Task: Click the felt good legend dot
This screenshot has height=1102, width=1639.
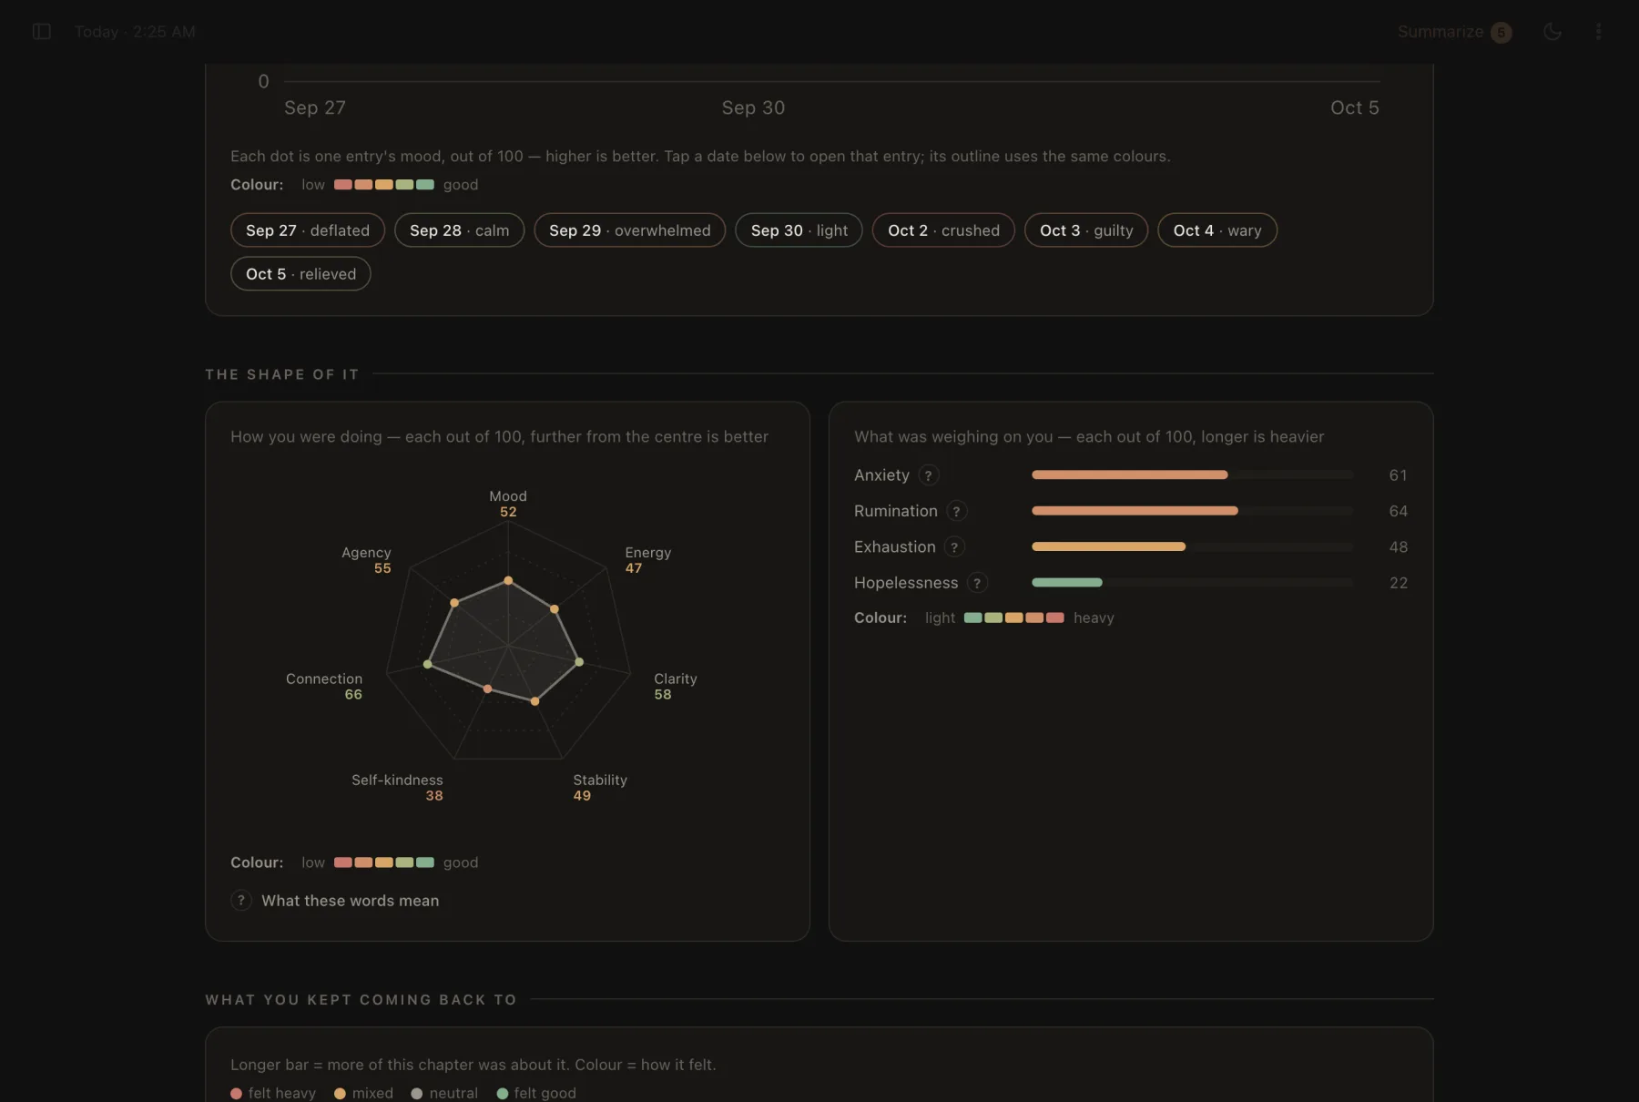Action: coord(502,1094)
